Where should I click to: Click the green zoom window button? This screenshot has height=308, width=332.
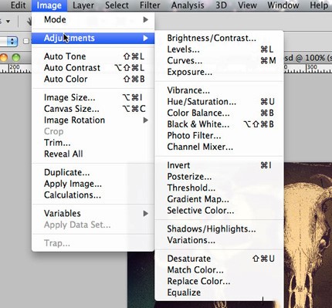16,57
